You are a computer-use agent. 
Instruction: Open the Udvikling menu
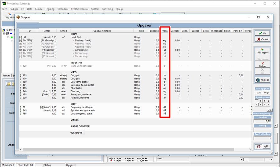tap(108, 9)
